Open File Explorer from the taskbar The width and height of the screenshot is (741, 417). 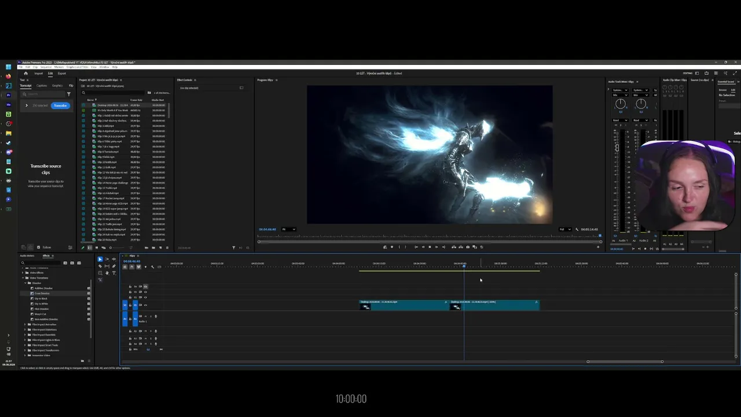8,133
